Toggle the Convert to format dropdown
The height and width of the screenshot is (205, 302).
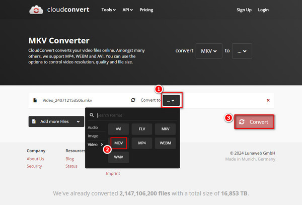click(171, 100)
